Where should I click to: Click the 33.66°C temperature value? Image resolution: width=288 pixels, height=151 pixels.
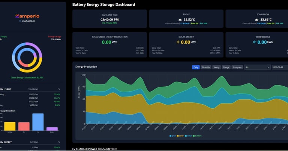pos(266,19)
